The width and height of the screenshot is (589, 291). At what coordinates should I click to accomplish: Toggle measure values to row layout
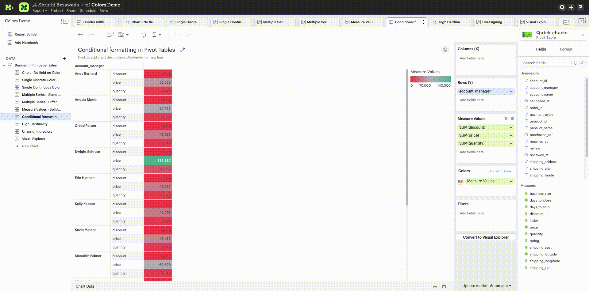512,119
